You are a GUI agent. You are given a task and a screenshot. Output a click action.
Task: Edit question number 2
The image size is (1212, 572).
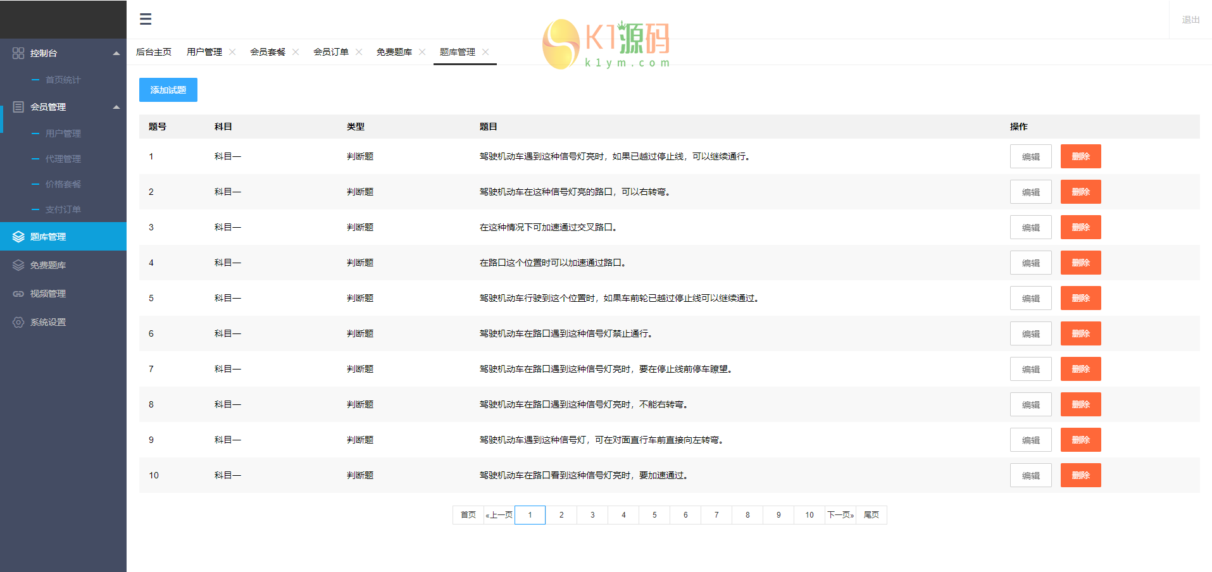1031,192
